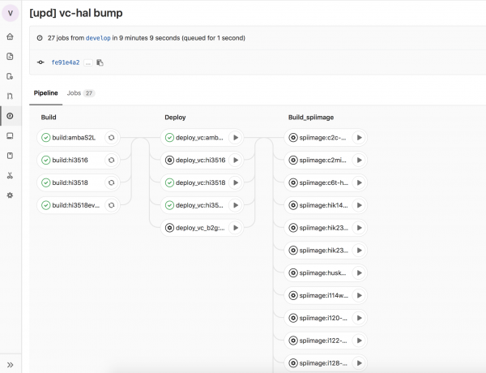Play the deploy_vc:hi3516 manual job
This screenshot has width=486, height=373.
click(x=235, y=161)
